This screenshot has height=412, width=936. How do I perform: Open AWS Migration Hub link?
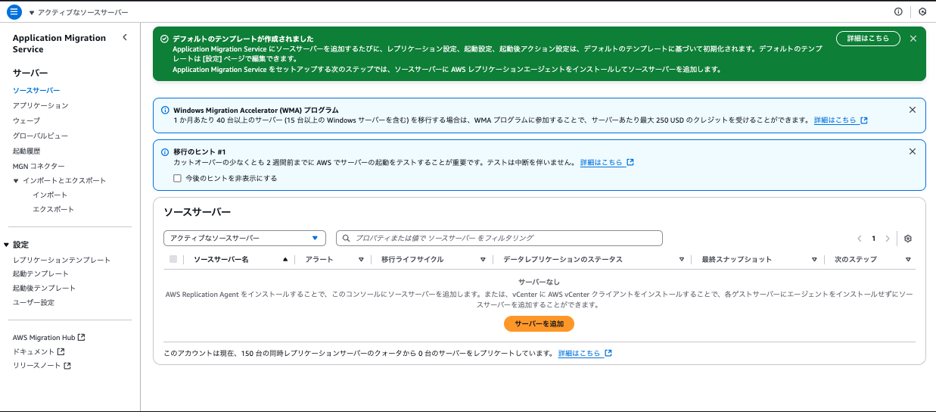49,338
